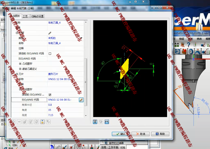Screen dimensions: 210x149
Task: Click the 角落半径 value 0.8
Action: 66,105
